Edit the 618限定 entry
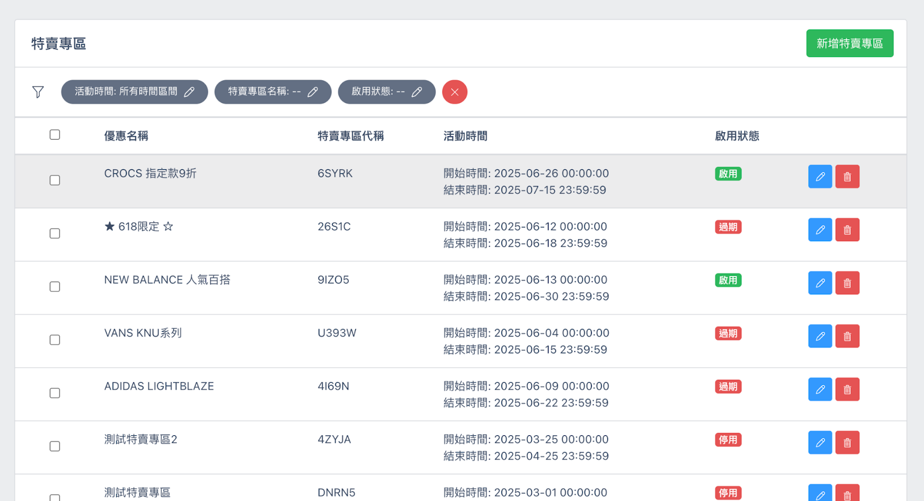The width and height of the screenshot is (924, 501). click(820, 230)
